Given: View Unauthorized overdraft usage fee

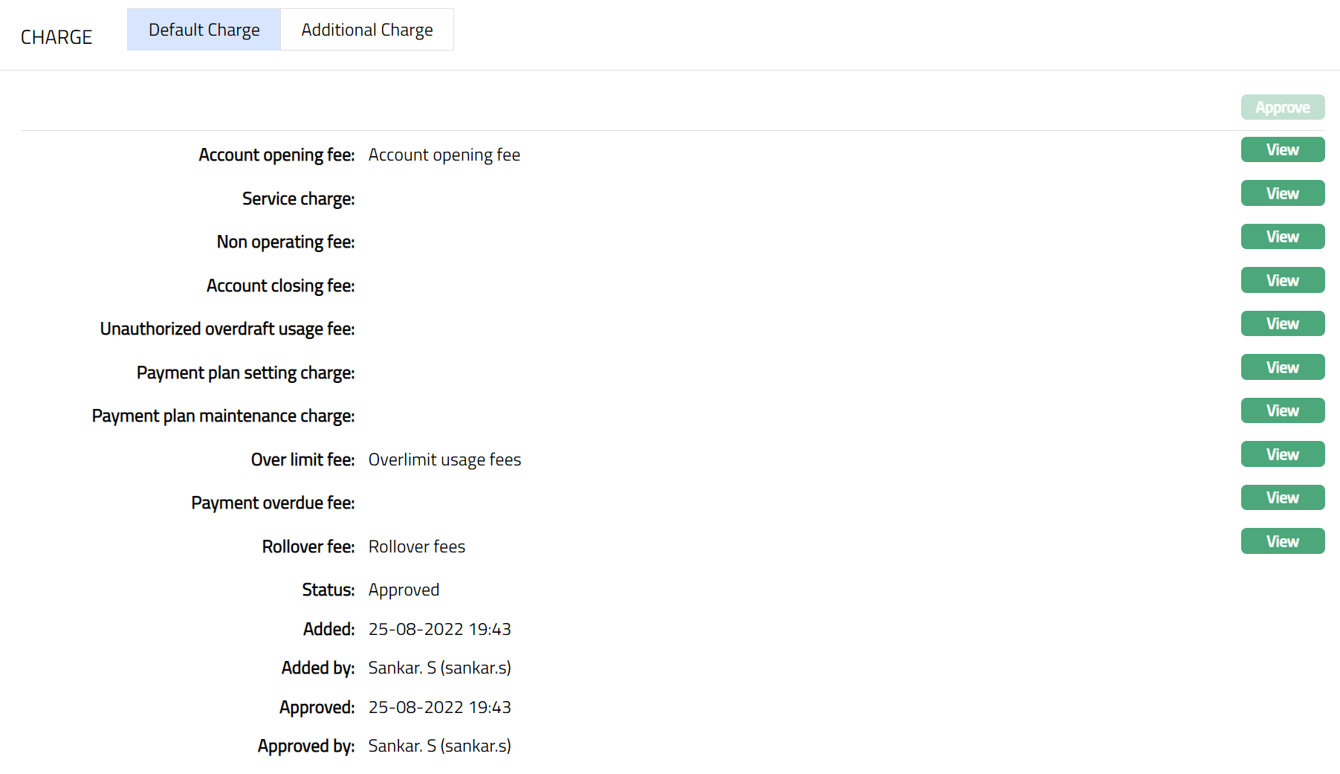Looking at the screenshot, I should 1282,323.
